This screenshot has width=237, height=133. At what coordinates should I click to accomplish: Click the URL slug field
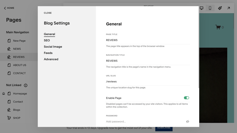pos(148,82)
